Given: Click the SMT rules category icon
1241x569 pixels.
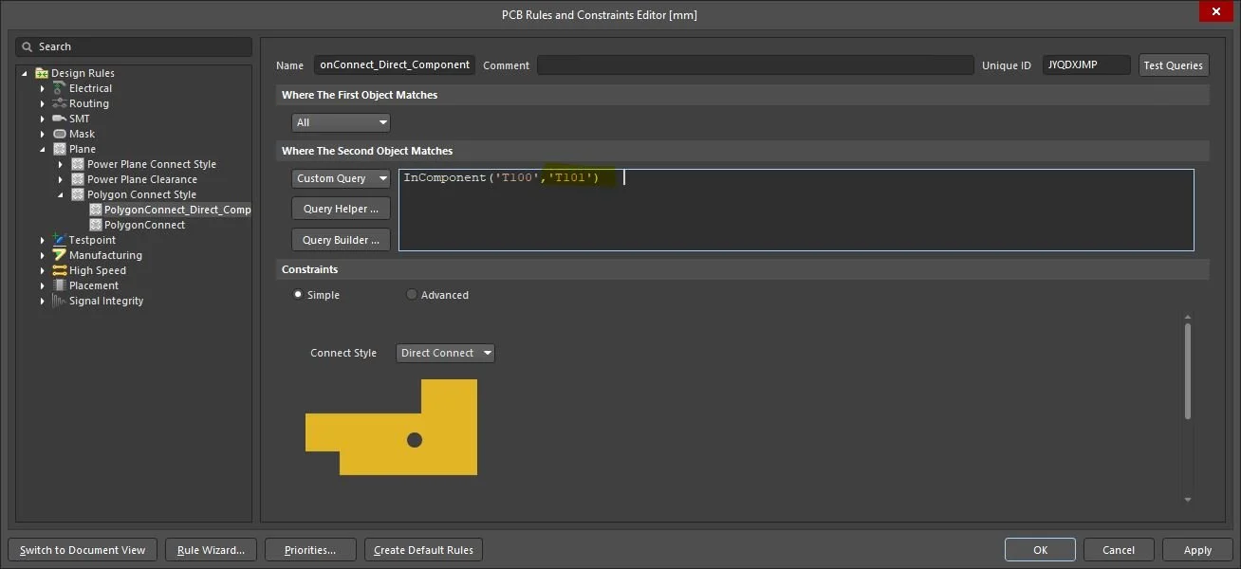Looking at the screenshot, I should click(x=59, y=118).
